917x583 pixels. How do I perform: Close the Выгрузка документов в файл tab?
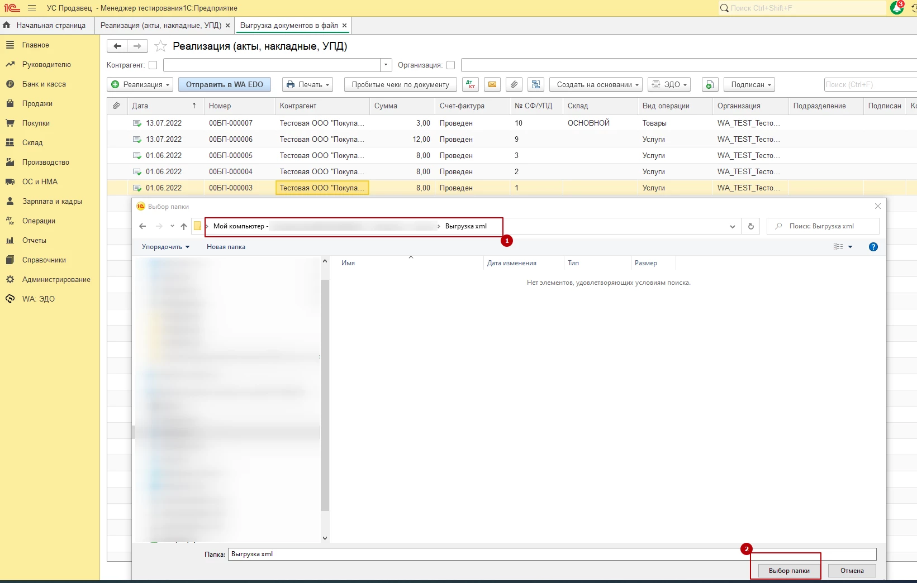pos(344,25)
